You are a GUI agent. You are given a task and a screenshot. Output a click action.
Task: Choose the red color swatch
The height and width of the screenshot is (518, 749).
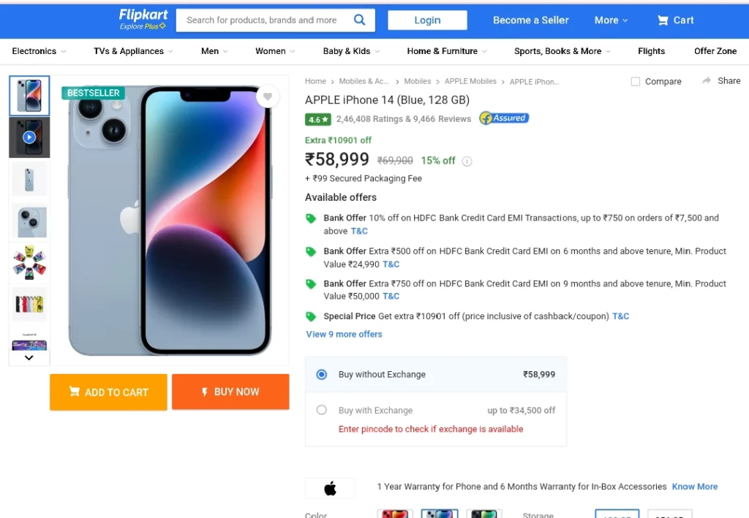click(395, 514)
